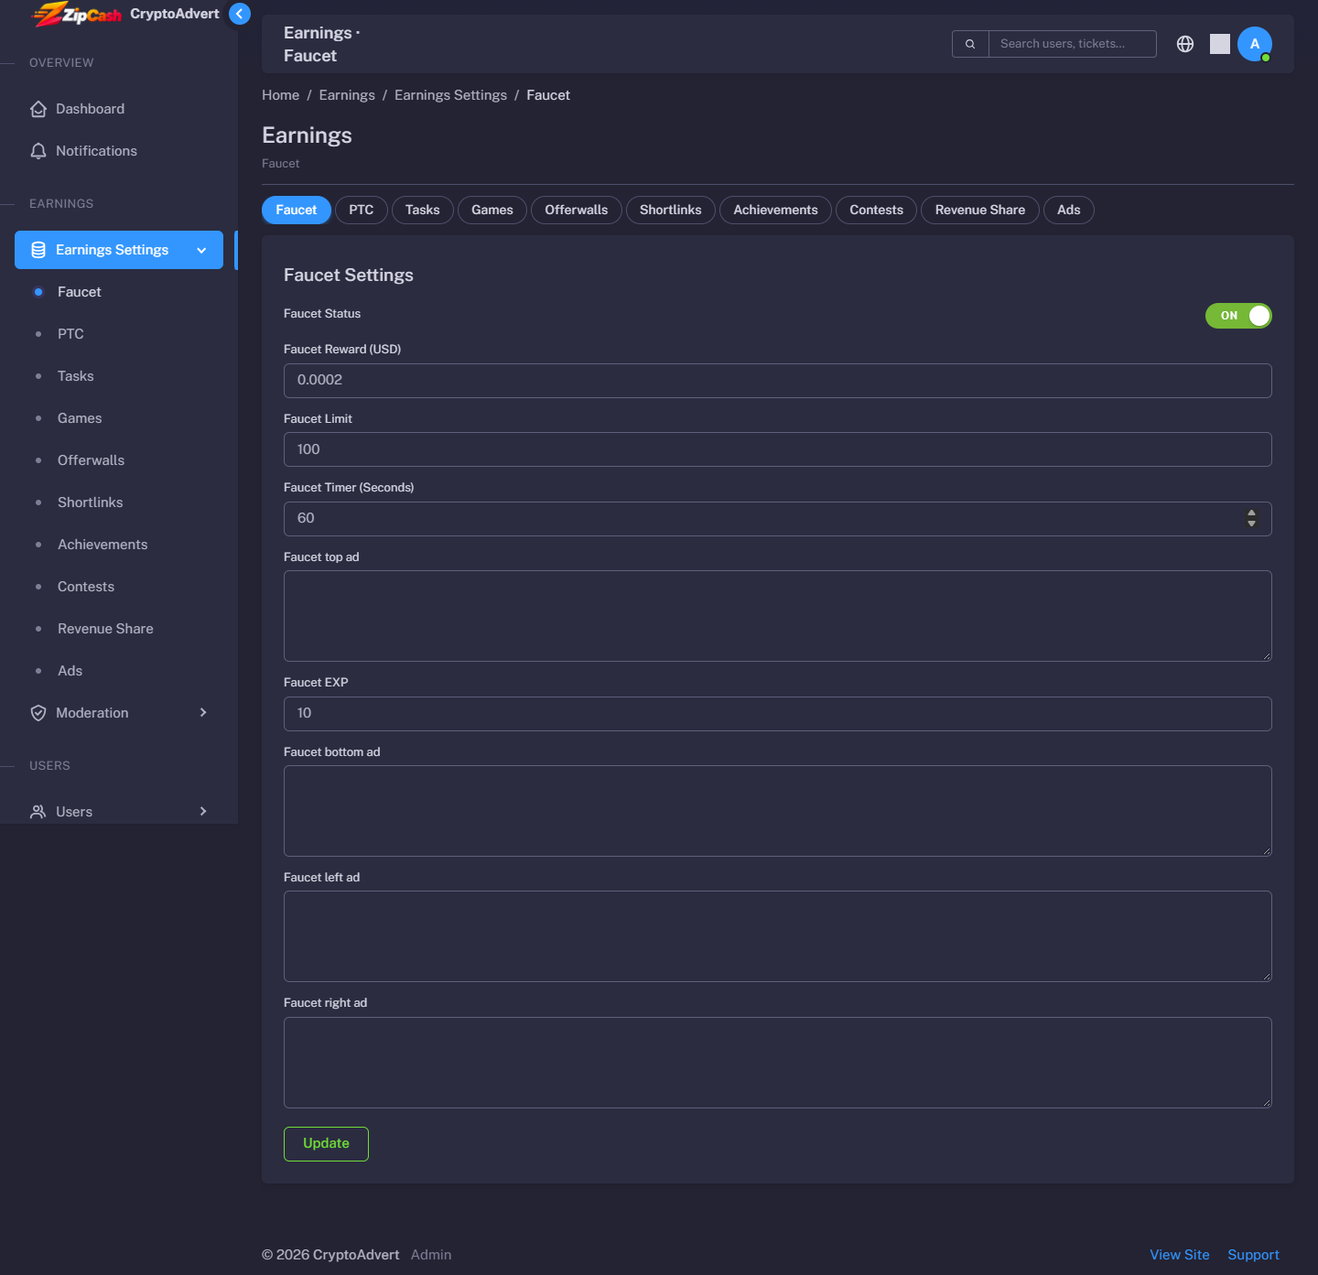The width and height of the screenshot is (1318, 1275).
Task: Expand the Users submenu arrow
Action: tap(203, 812)
